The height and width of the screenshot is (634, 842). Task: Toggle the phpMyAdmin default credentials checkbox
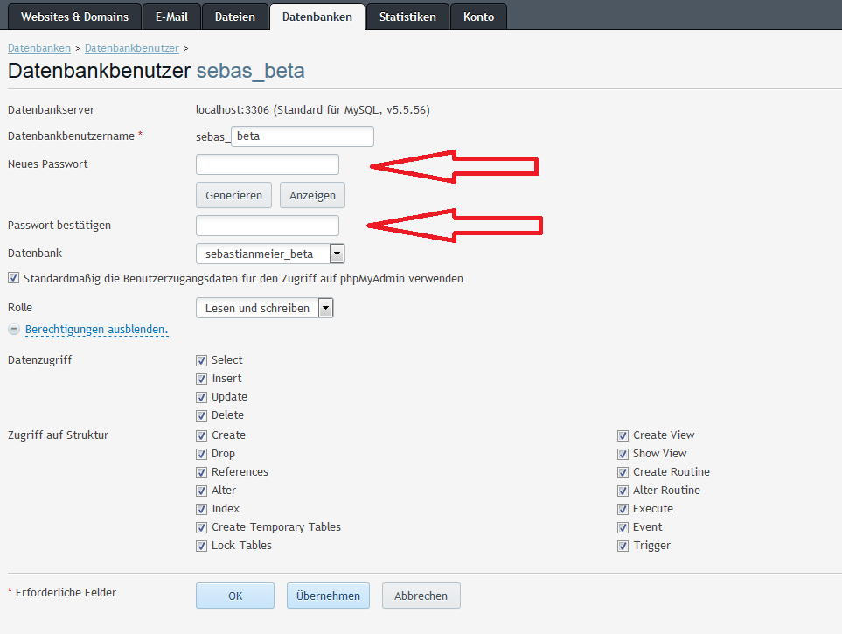click(13, 279)
